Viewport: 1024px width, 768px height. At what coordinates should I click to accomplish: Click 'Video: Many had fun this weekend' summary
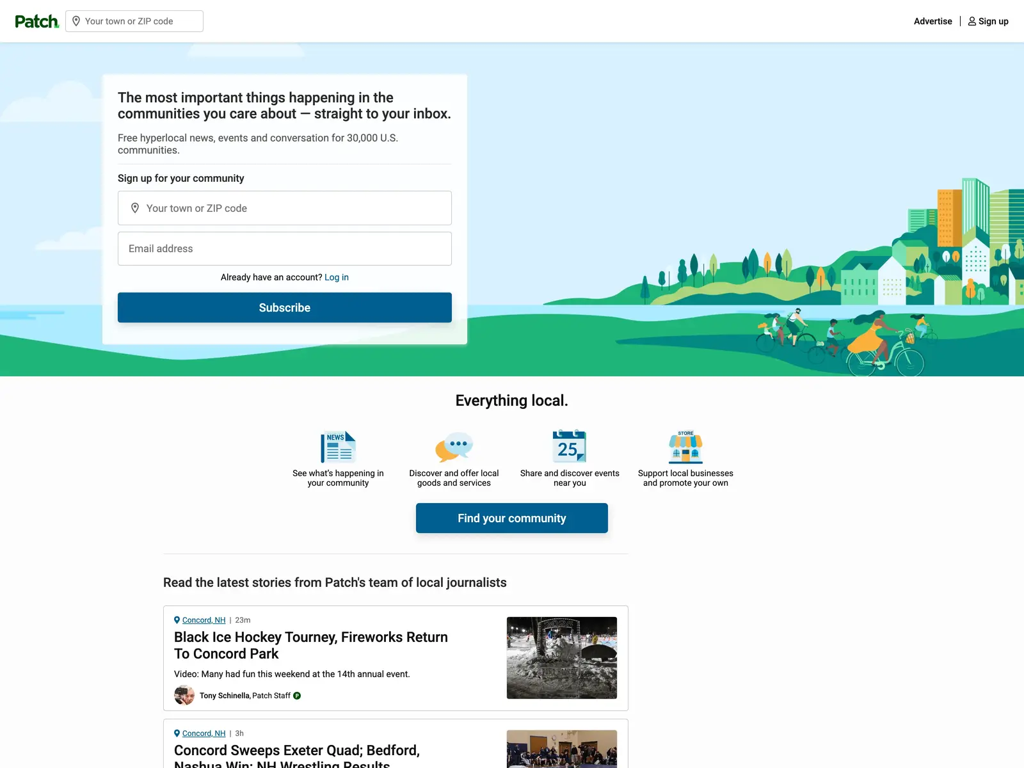coord(292,674)
